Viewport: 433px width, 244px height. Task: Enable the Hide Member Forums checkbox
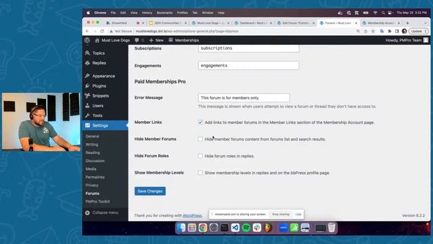click(200, 139)
